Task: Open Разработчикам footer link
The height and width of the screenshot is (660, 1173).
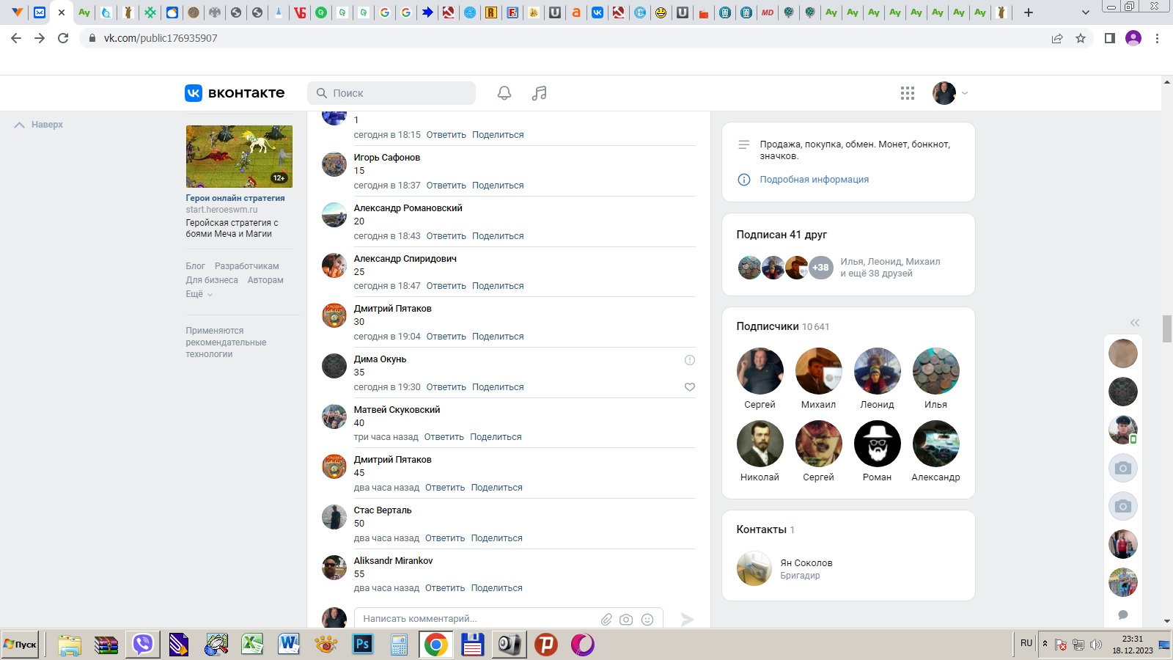Action: tap(246, 266)
